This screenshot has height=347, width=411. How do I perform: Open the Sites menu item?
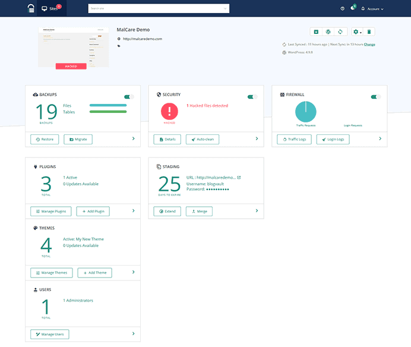tap(51, 8)
